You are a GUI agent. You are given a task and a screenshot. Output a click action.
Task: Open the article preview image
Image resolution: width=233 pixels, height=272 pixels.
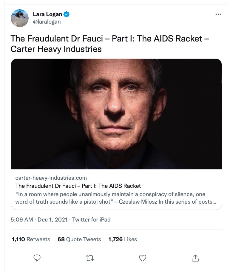(116, 114)
